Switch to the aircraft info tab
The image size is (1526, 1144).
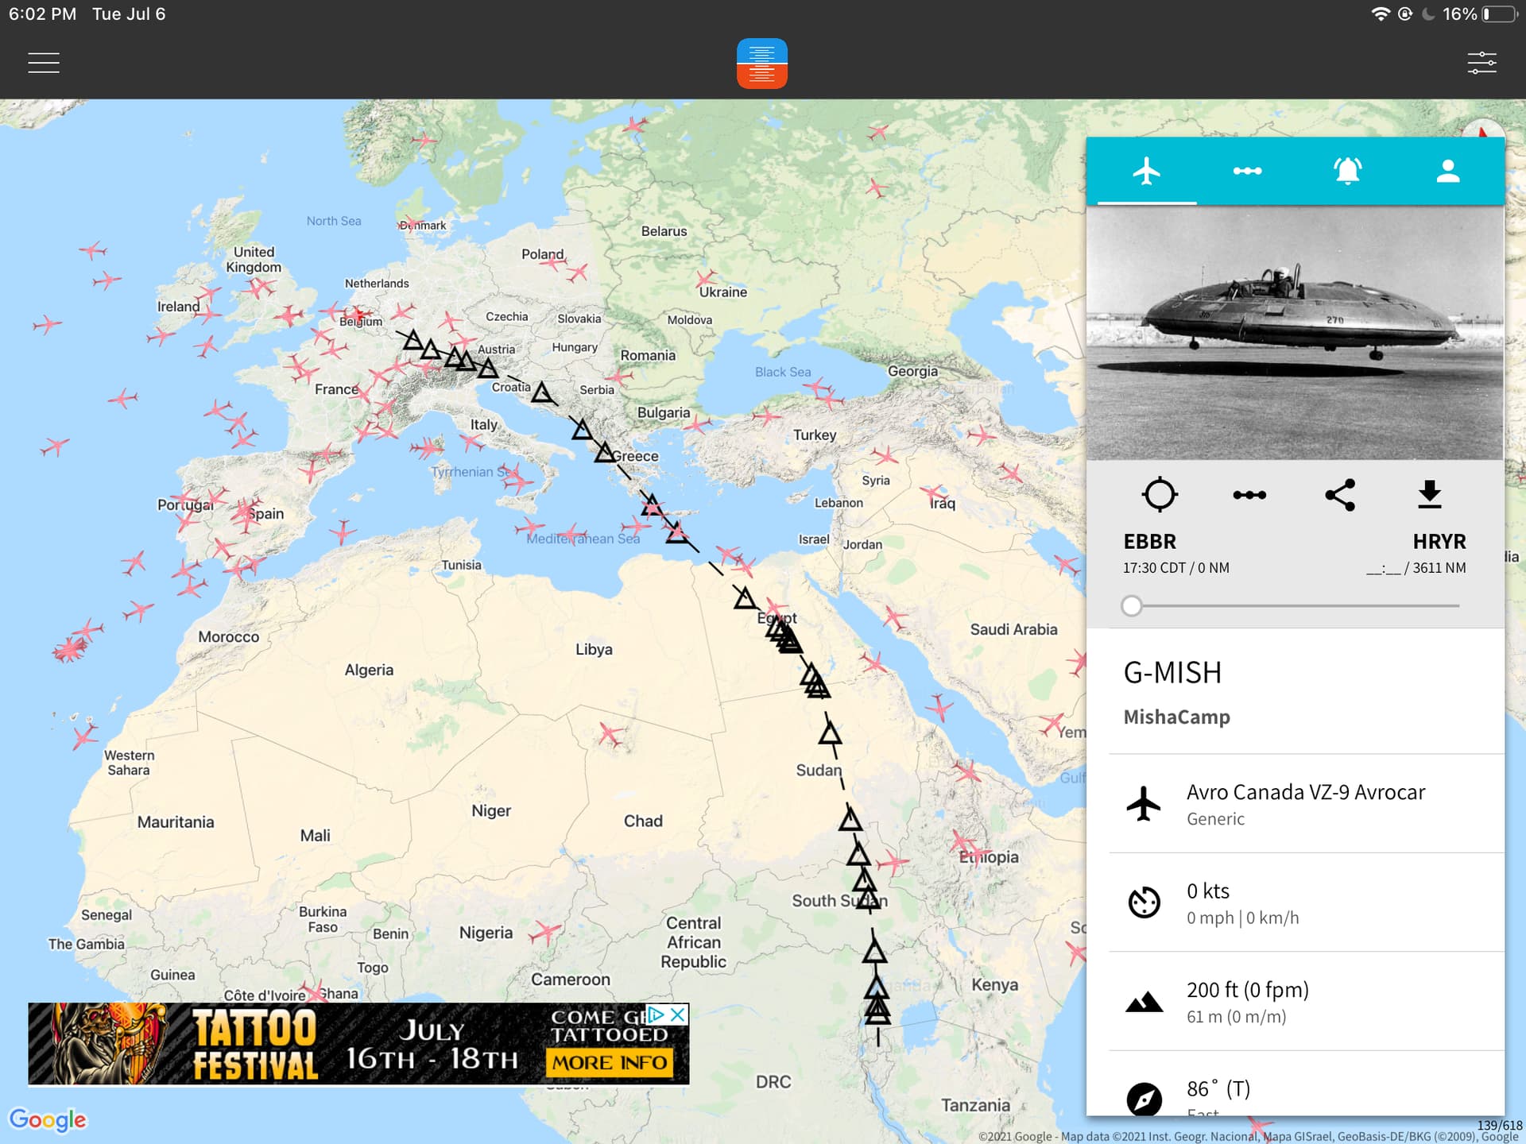coord(1146,171)
